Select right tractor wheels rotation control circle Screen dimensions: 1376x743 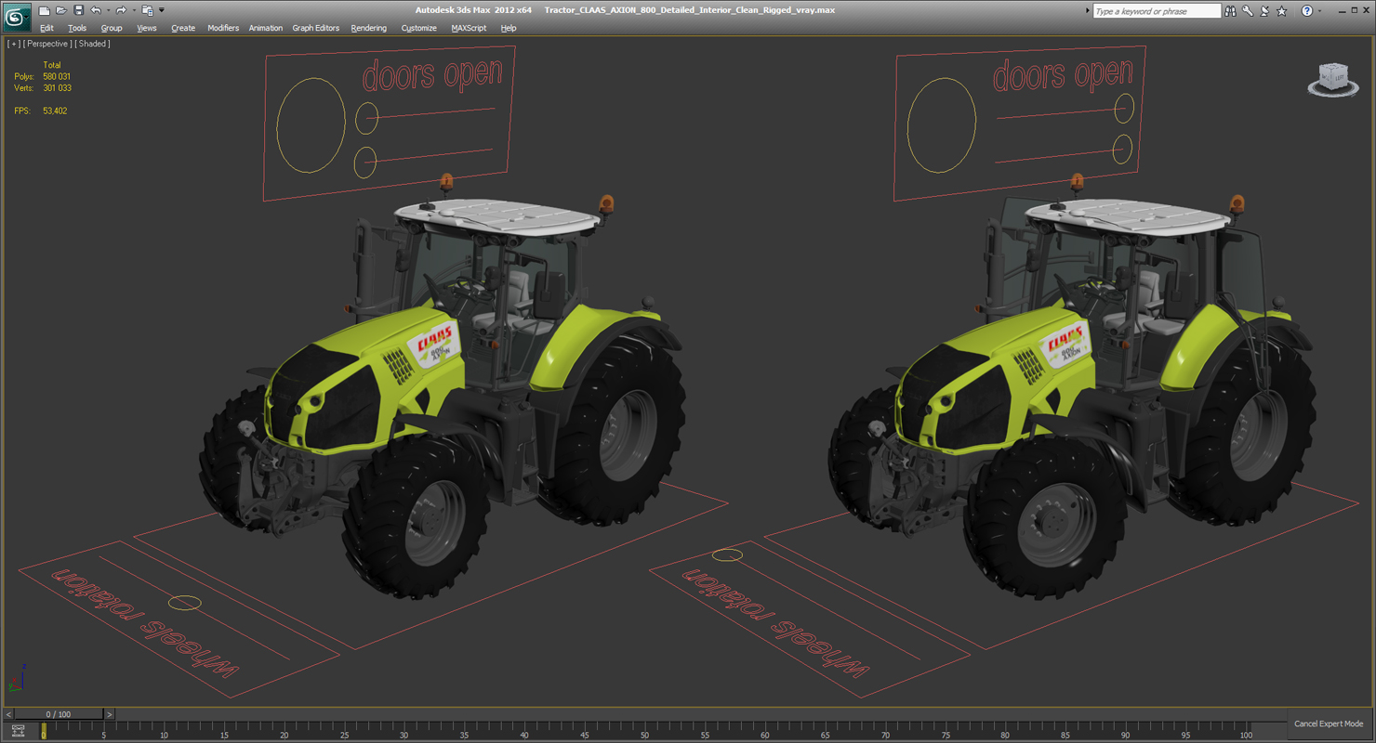(x=727, y=555)
